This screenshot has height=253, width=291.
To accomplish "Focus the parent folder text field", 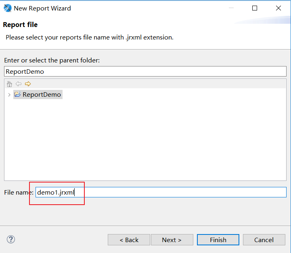I will (145, 71).
